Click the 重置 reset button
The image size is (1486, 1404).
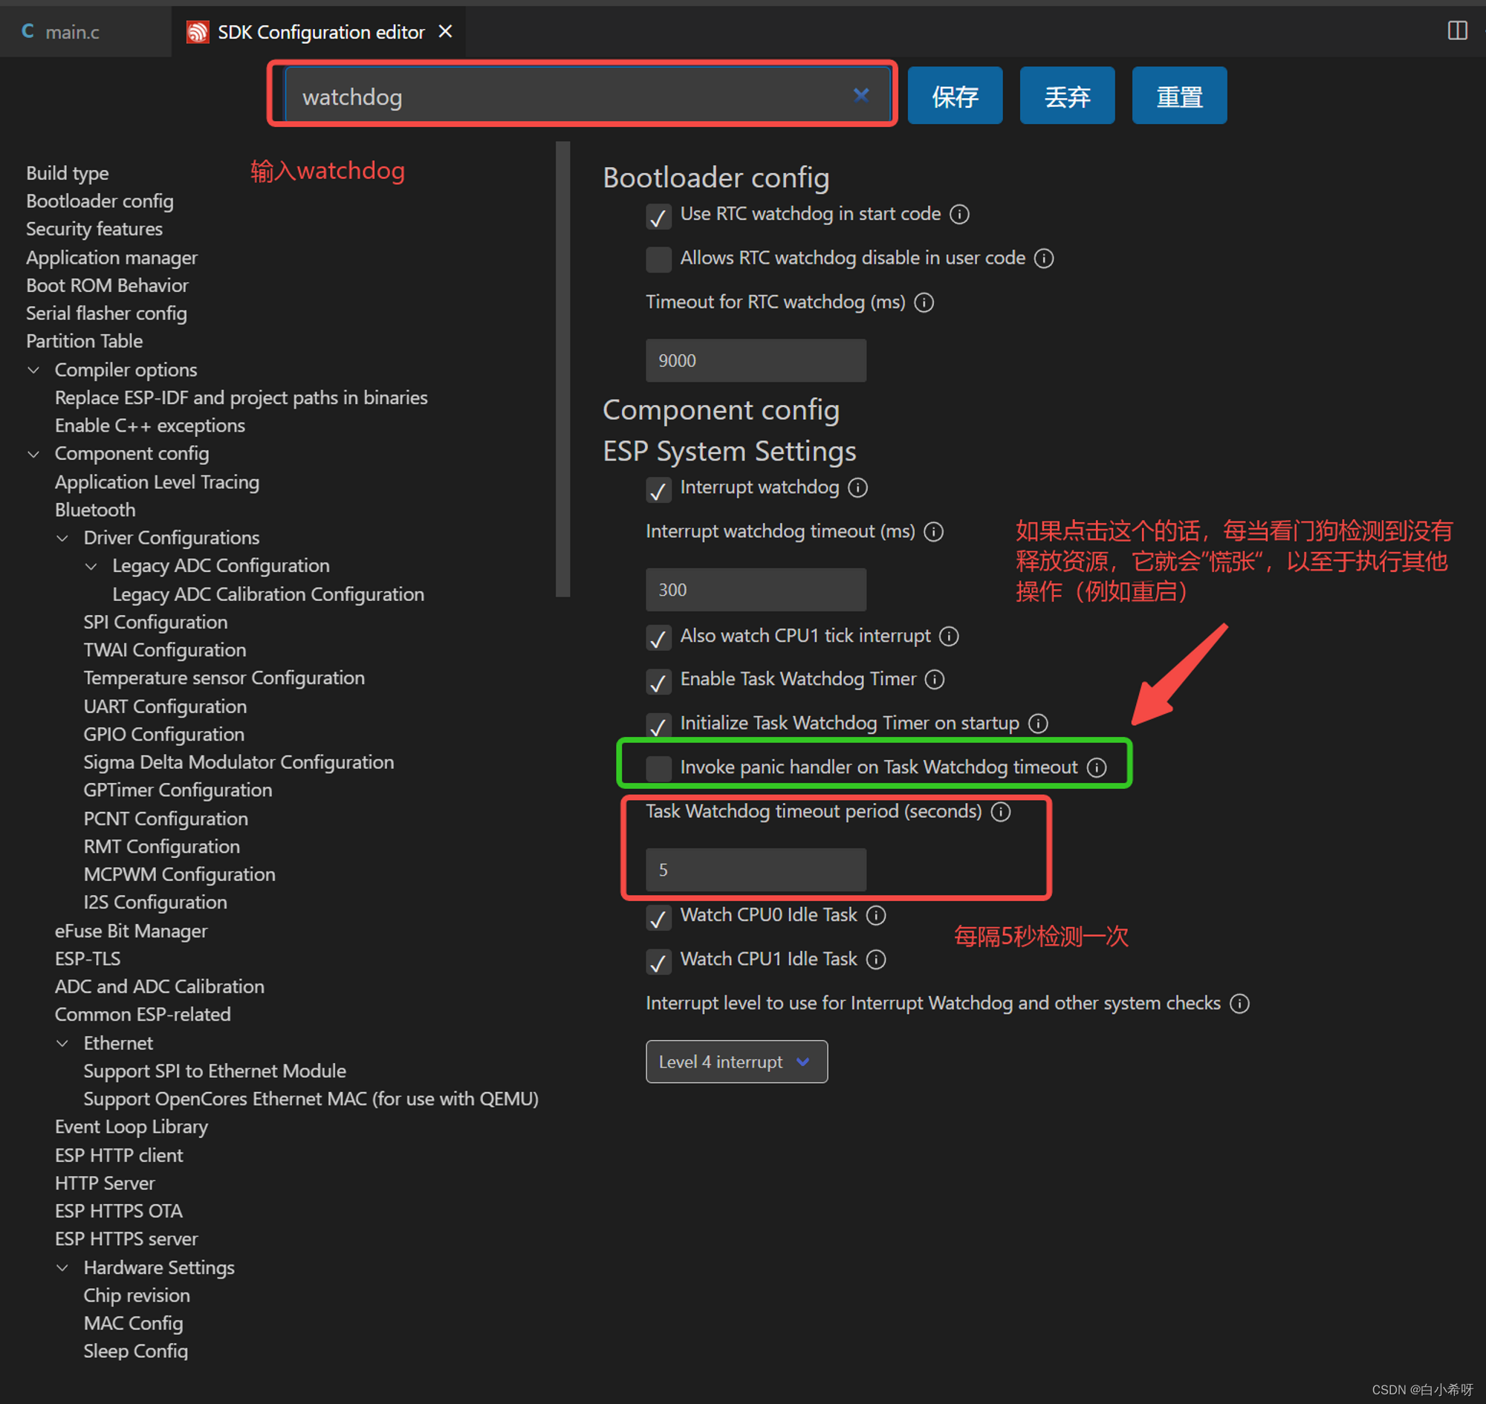[x=1178, y=96]
